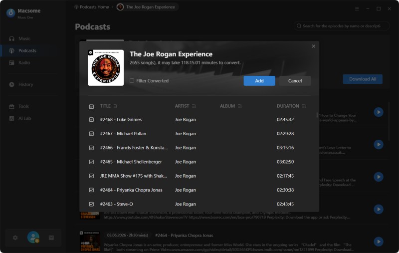Toggle the select-all checkbox in header
The width and height of the screenshot is (399, 253).
(91, 106)
